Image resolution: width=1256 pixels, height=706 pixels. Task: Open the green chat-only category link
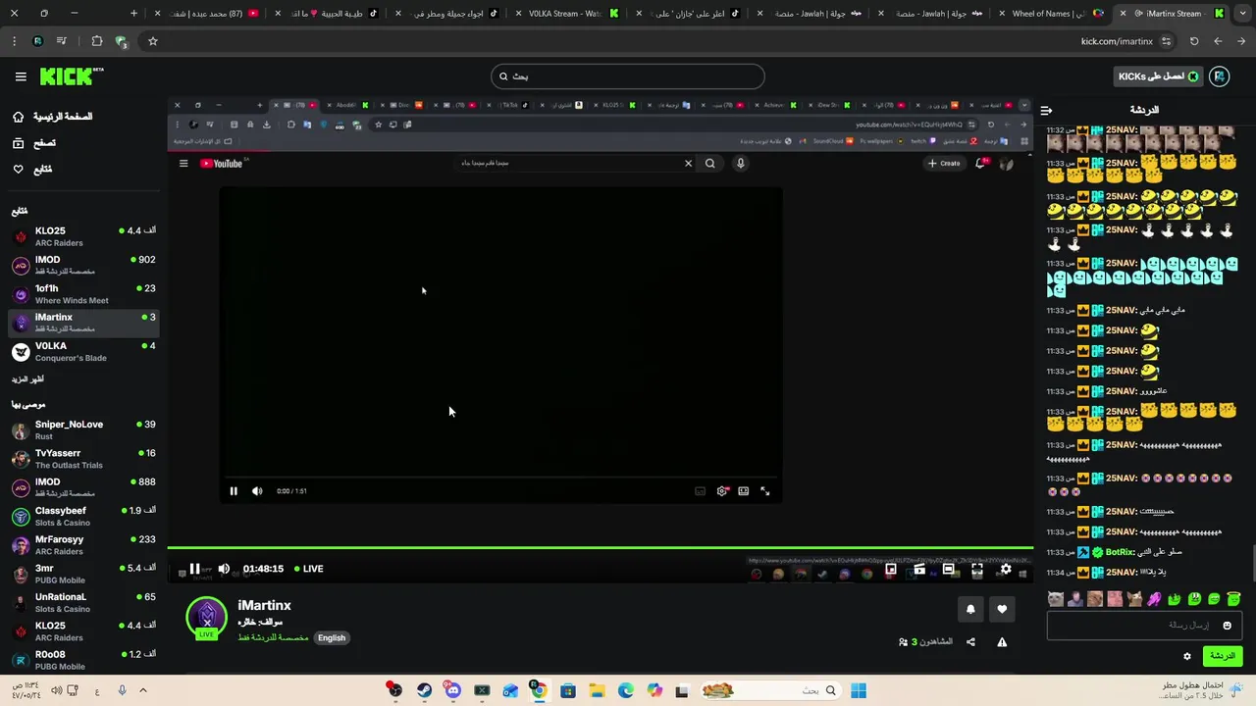pyautogui.click(x=273, y=637)
